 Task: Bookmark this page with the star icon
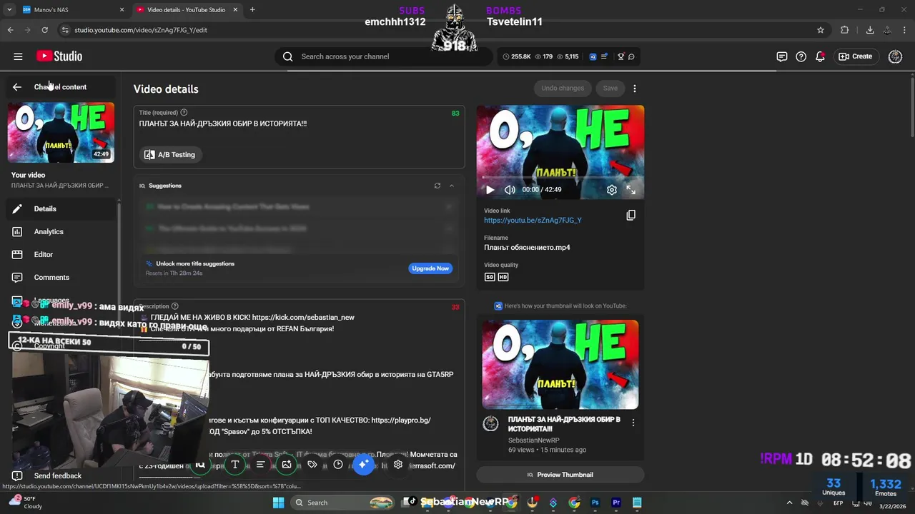821,30
